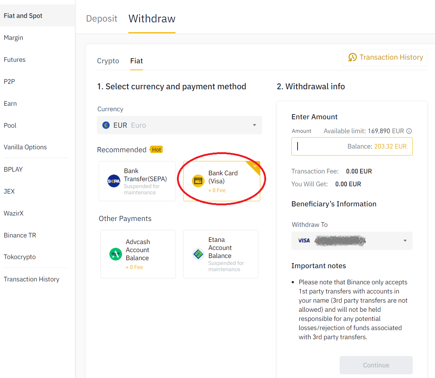Select the Fiat tab
The height and width of the screenshot is (378, 435).
coord(136,61)
